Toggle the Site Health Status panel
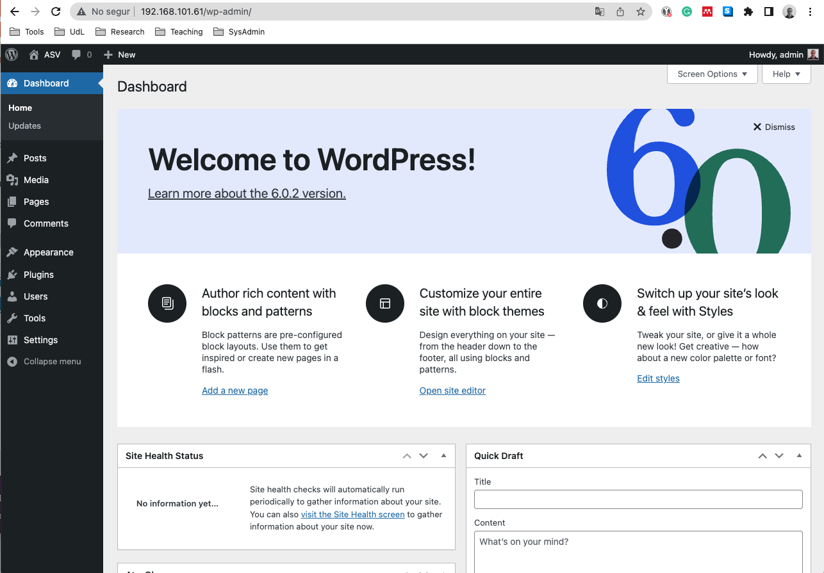 coord(443,456)
